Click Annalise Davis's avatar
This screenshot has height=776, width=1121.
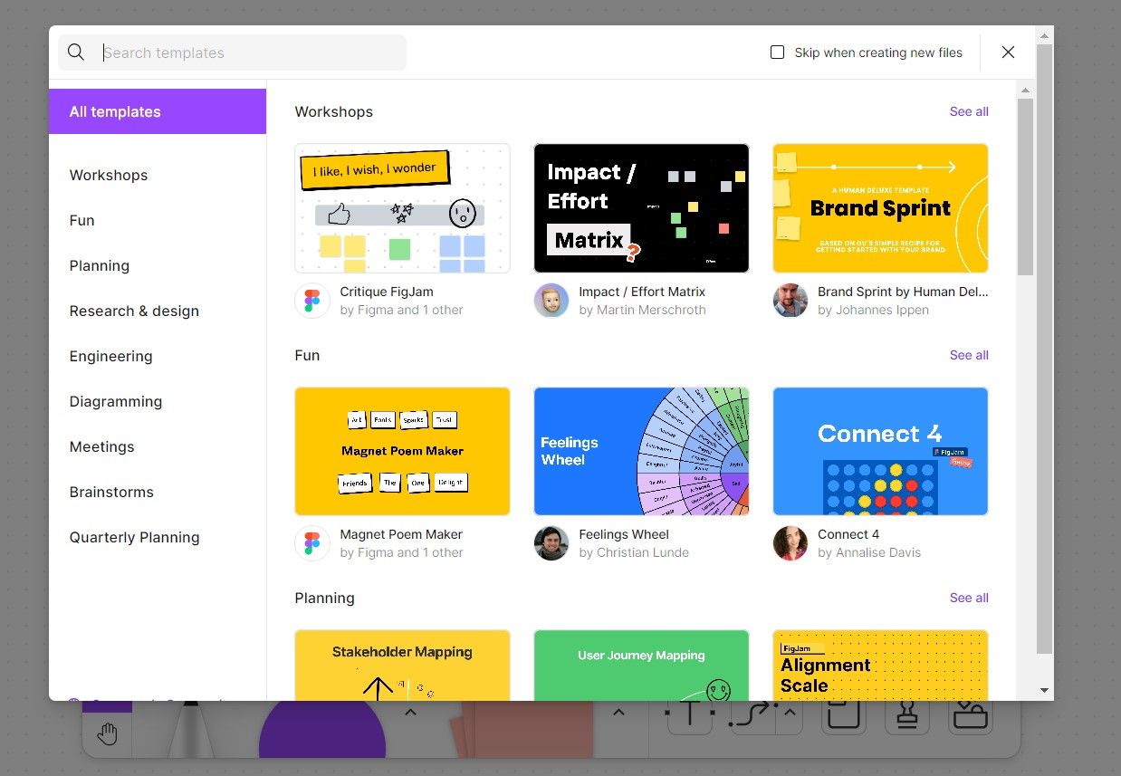pos(790,543)
